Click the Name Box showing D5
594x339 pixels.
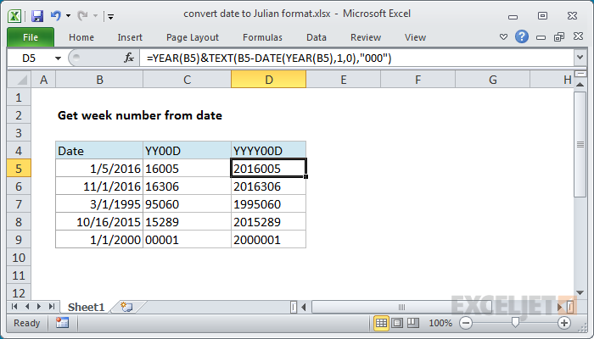(29, 58)
